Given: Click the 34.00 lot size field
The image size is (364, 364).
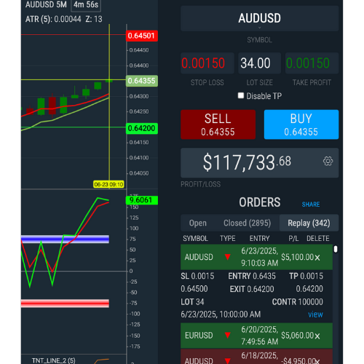Looking at the screenshot, I should (259, 63).
